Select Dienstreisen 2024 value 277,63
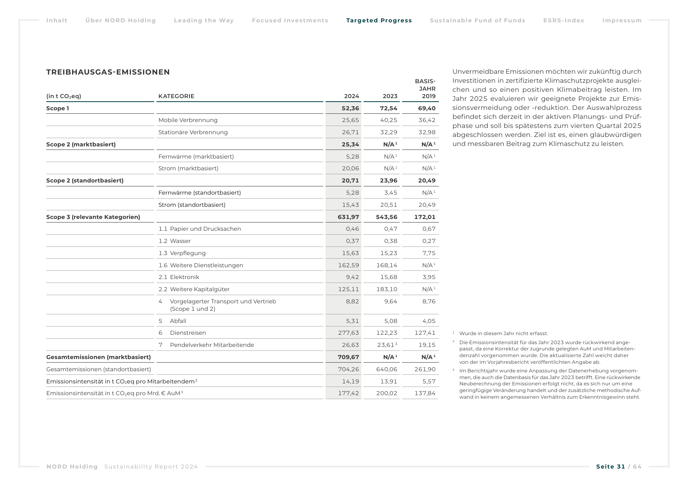The height and width of the screenshot is (487, 688). pyautogui.click(x=348, y=333)
